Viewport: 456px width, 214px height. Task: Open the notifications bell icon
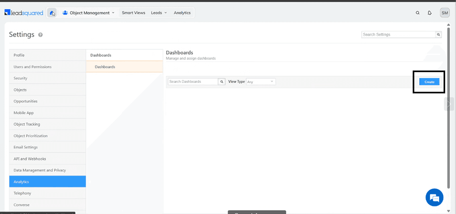point(430,13)
